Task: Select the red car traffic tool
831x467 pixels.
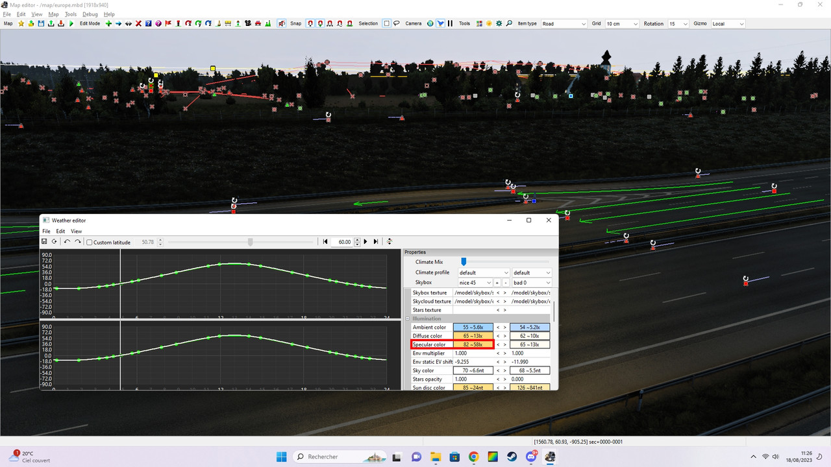Action: 258,23
